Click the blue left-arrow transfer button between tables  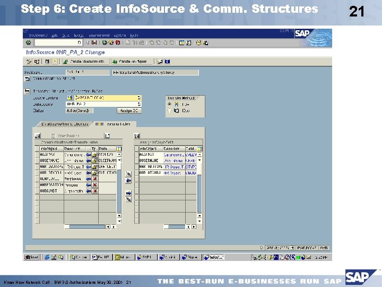[x=128, y=181]
